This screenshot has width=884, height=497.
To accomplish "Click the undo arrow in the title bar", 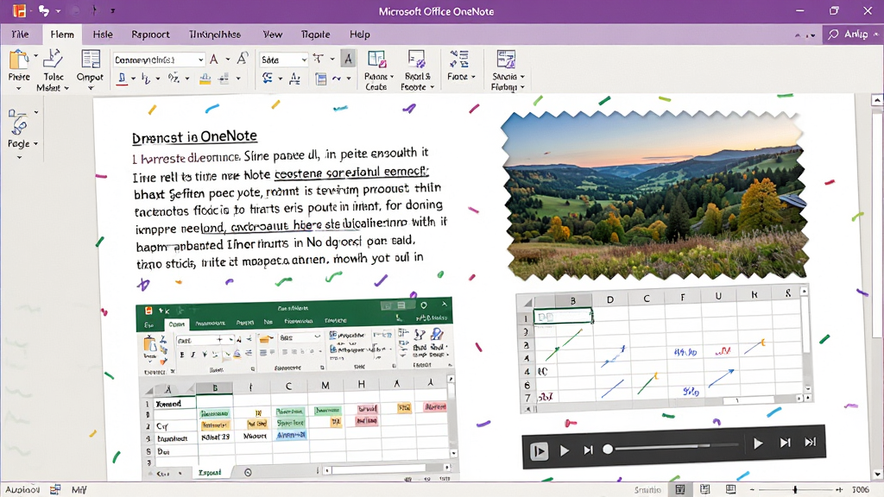I will (x=44, y=10).
